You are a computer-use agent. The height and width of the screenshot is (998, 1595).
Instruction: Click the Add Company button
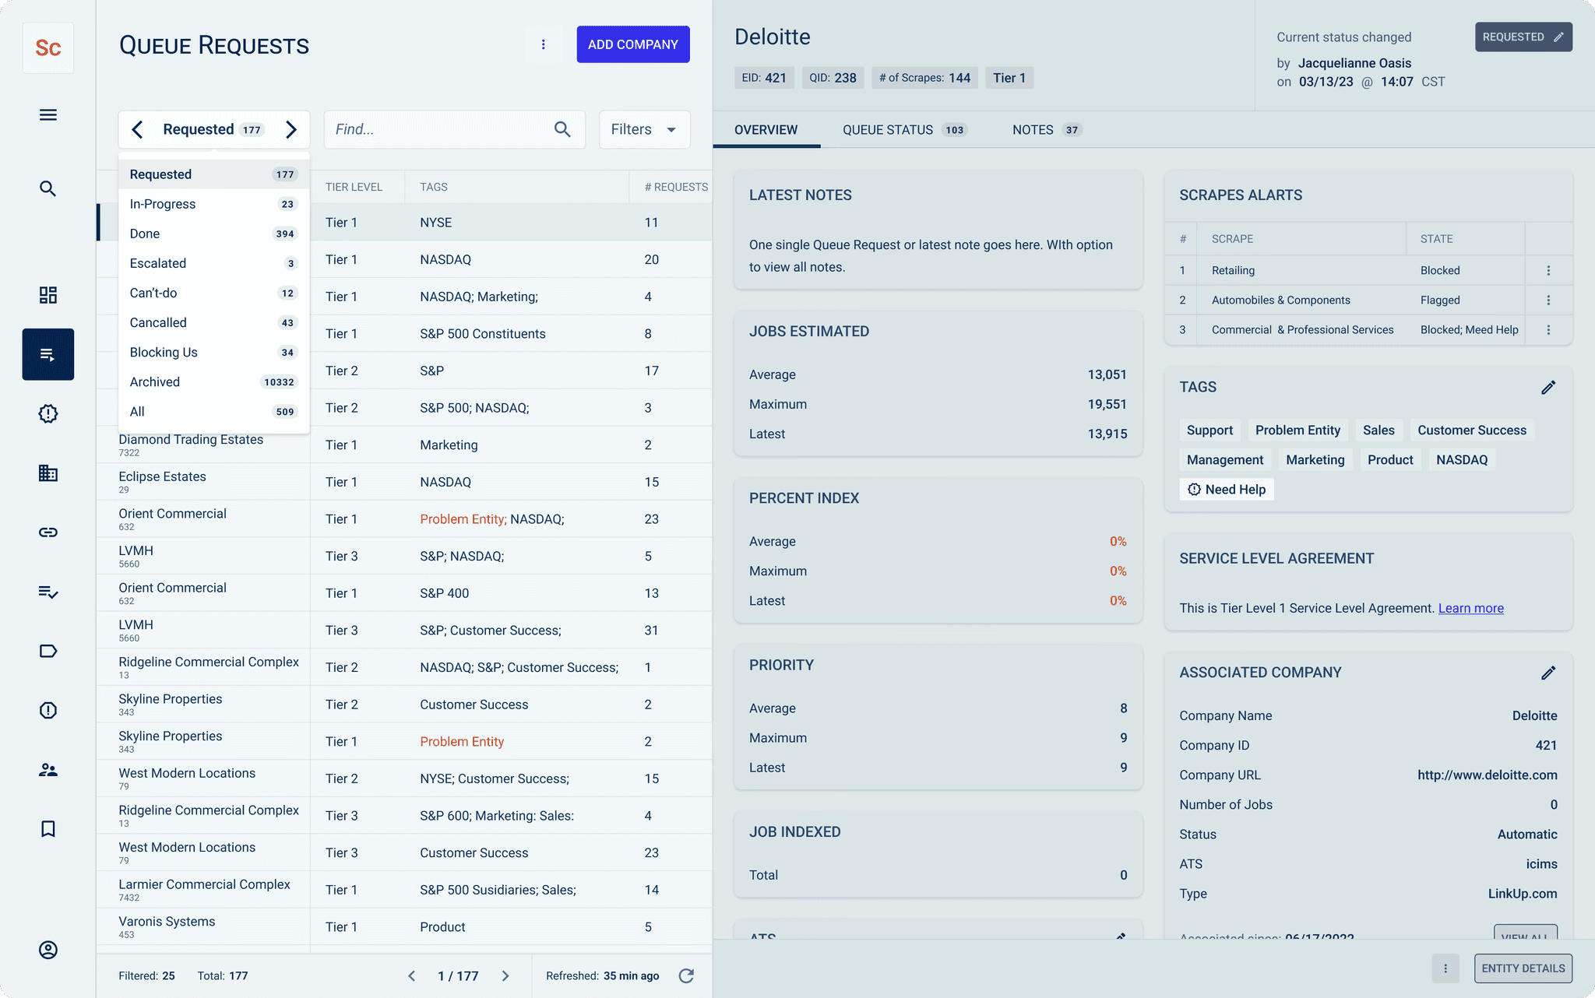click(633, 44)
